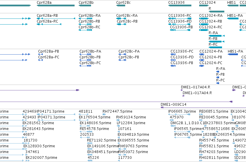This screenshot has width=246, height=162.
Task: Select the Cpr62Ba gene feature
Action: 56,5
